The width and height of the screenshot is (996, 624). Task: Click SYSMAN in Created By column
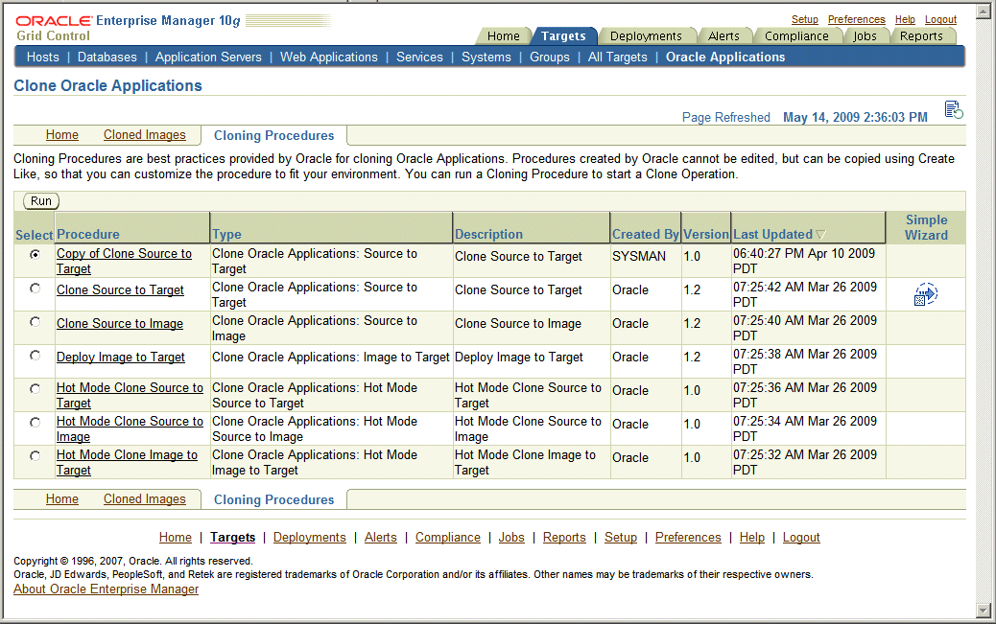point(639,257)
